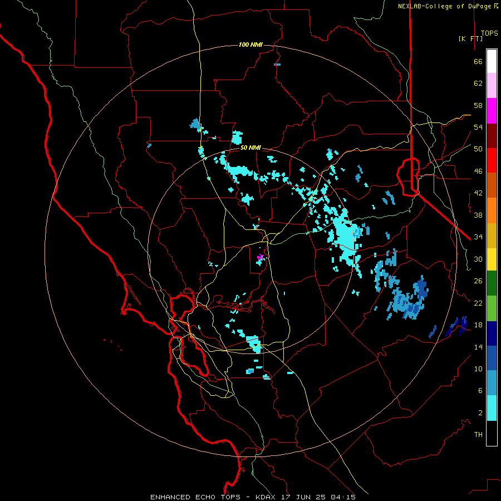
Task: Click the dark maroon legend swatch
Action: (492, 136)
